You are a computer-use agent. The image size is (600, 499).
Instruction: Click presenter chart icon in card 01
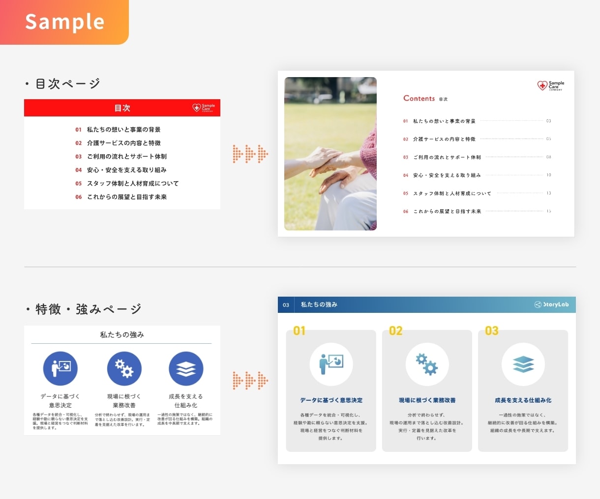[331, 364]
